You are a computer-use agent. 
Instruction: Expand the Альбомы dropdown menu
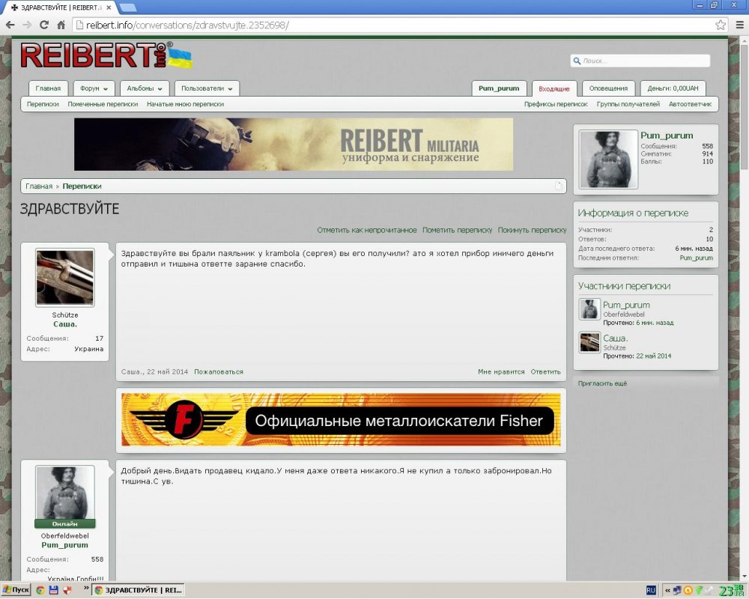coord(145,88)
